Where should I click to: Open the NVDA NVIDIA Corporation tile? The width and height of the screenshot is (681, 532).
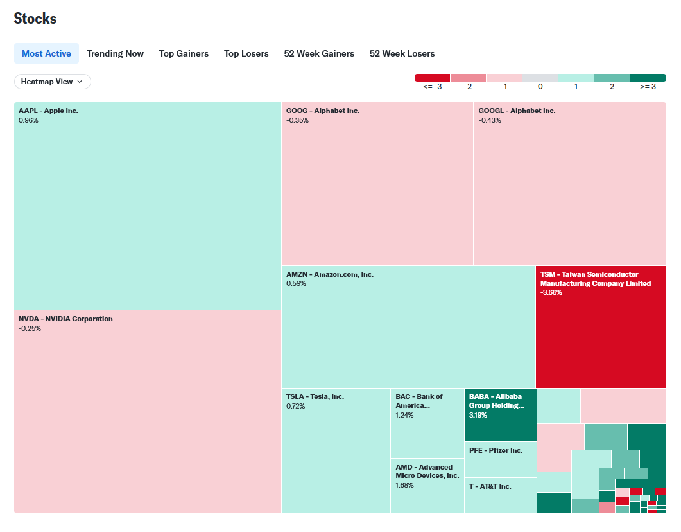click(x=148, y=412)
